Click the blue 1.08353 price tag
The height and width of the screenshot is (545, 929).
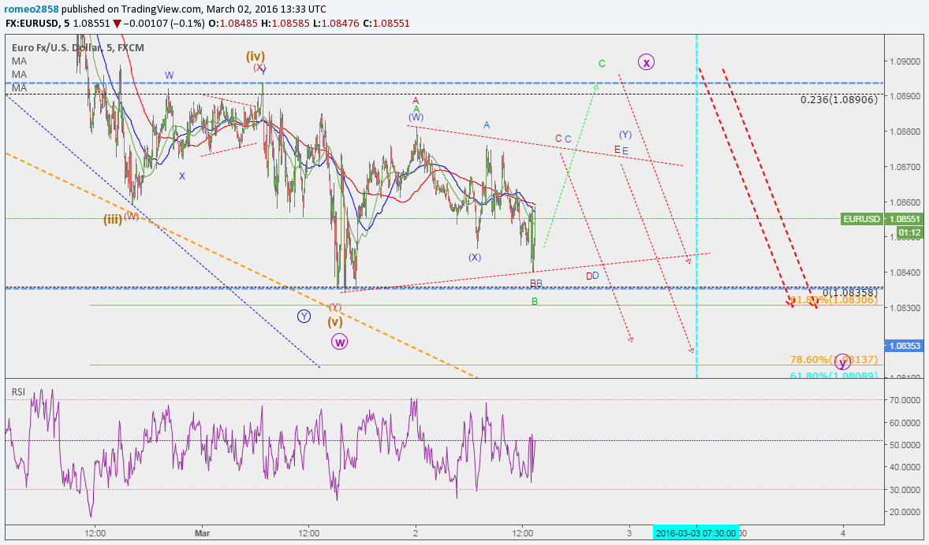[x=904, y=346]
